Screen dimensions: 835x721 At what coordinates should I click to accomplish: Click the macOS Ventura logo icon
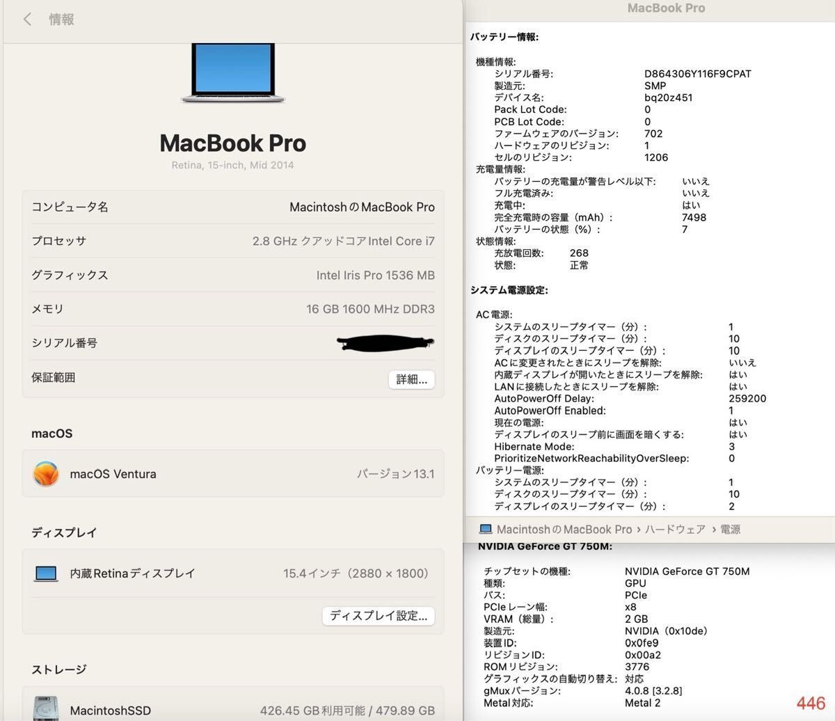tap(46, 474)
